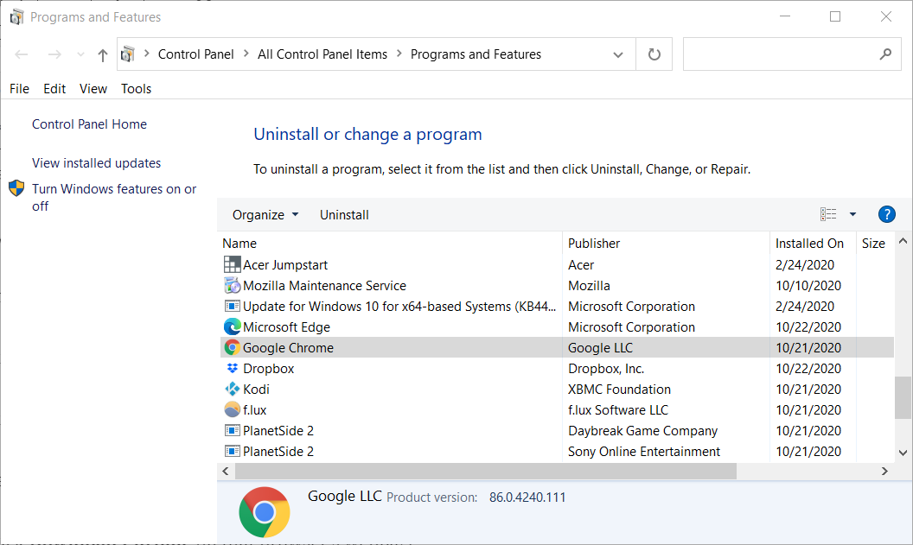
Task: Open the recent locations dropdown arrow
Action: coord(80,54)
